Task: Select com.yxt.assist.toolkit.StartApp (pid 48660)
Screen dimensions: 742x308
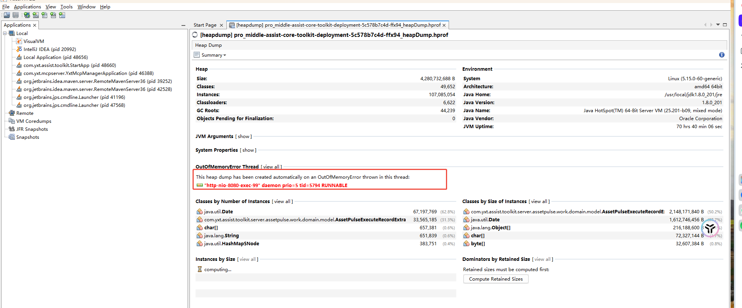Action: [x=70, y=65]
